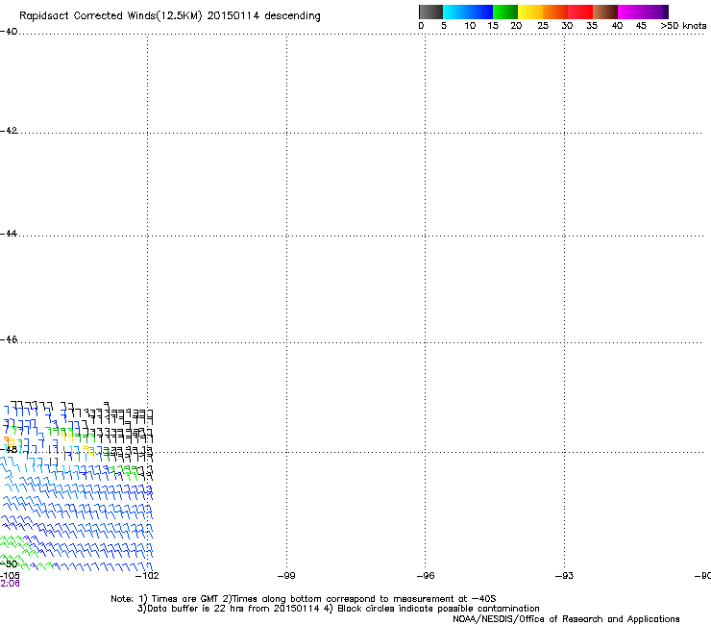711x625 pixels.
Task: Click the 'NOAA/NESDIS/Office of Research and Applications' credit
Action: click(x=566, y=619)
